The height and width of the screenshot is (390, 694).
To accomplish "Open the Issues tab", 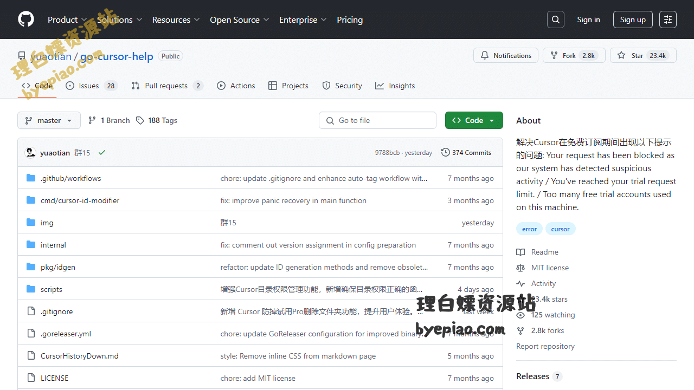I will coord(92,86).
